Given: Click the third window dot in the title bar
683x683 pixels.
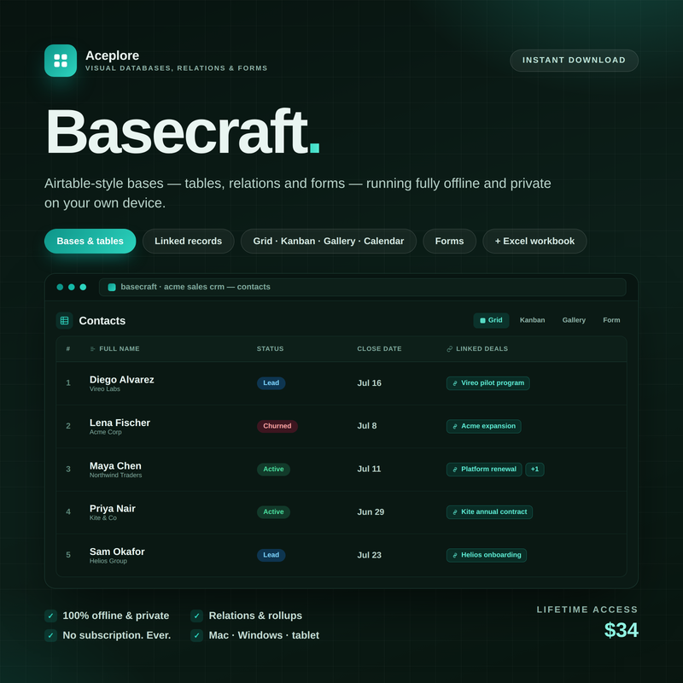Looking at the screenshot, I should pos(83,287).
